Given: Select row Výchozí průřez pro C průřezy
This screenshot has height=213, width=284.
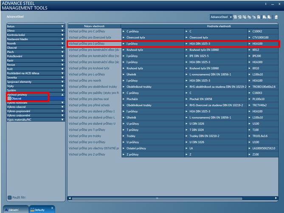Looking at the screenshot, I should (94, 31).
